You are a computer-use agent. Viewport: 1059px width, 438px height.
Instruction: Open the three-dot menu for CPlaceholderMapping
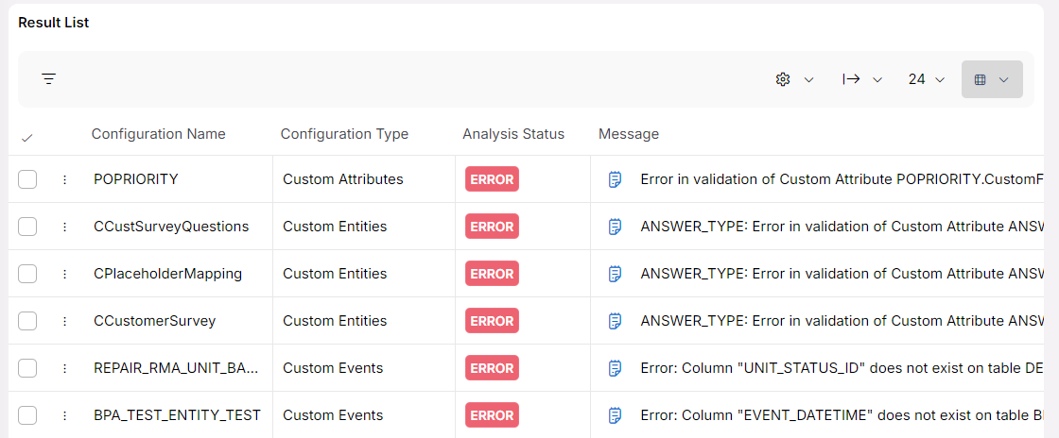coord(65,274)
